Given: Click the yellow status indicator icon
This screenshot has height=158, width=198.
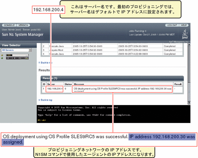Looking at the screenshot, I should click(x=2, y=55).
